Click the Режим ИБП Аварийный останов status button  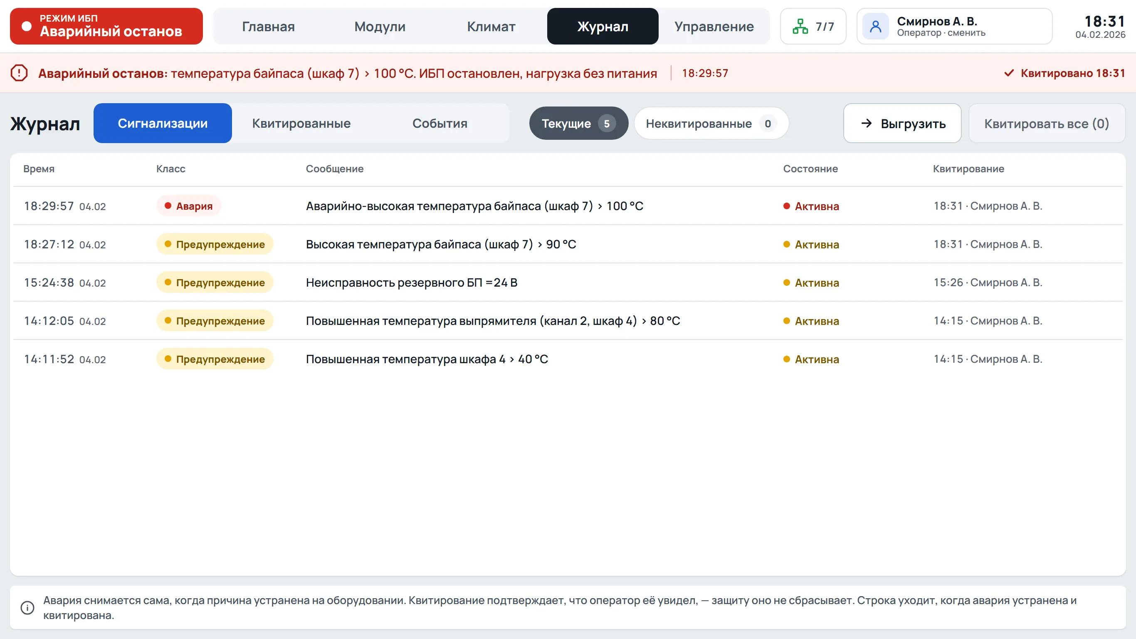[x=106, y=27]
